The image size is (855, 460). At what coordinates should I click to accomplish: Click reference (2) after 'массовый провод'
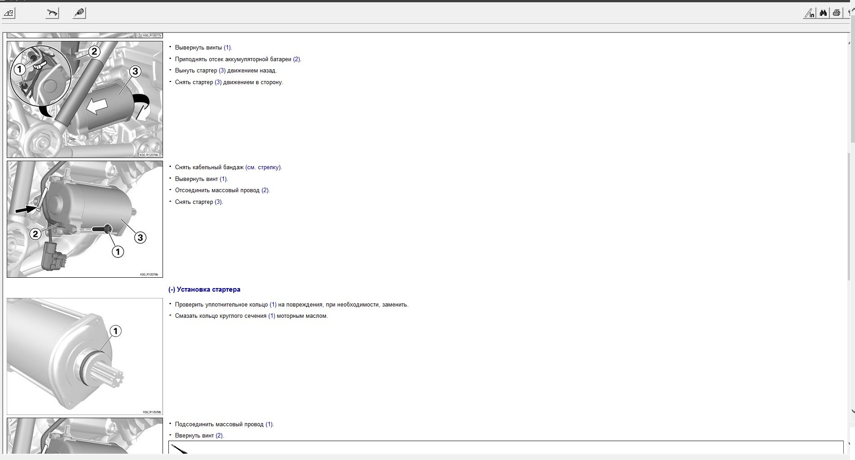tap(265, 190)
